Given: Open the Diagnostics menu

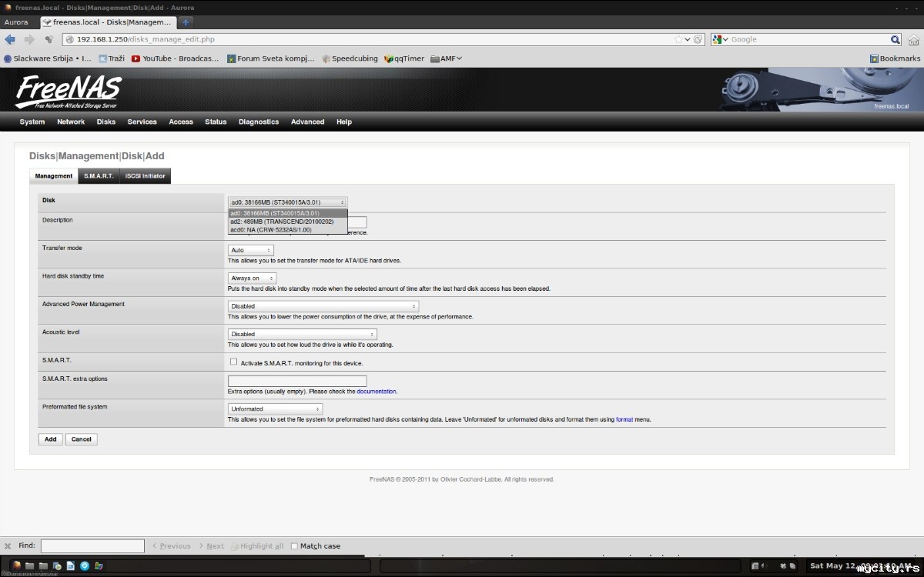Looking at the screenshot, I should click(259, 122).
